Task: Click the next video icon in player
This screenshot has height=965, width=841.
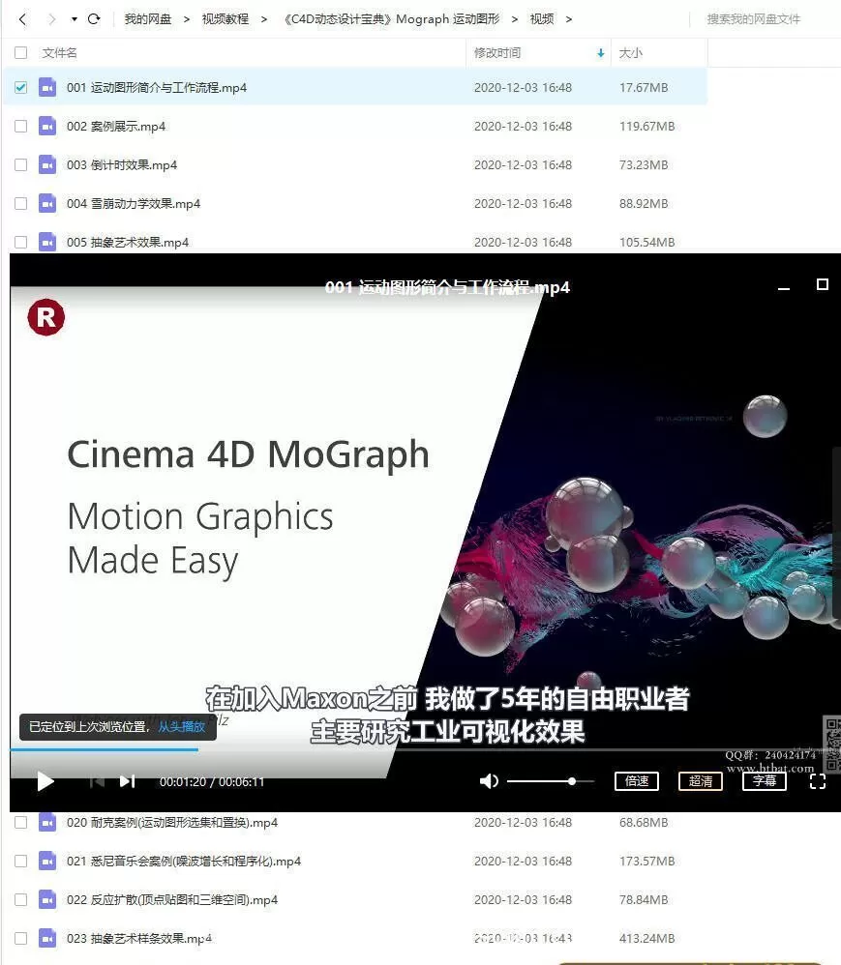Action: pyautogui.click(x=127, y=781)
